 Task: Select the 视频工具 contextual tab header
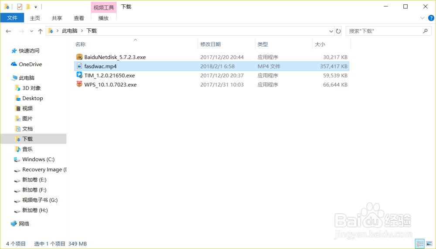click(103, 7)
